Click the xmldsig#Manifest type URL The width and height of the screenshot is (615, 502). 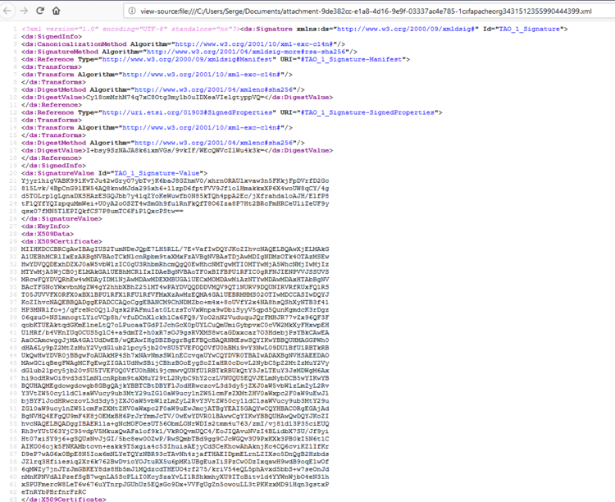(x=187, y=59)
